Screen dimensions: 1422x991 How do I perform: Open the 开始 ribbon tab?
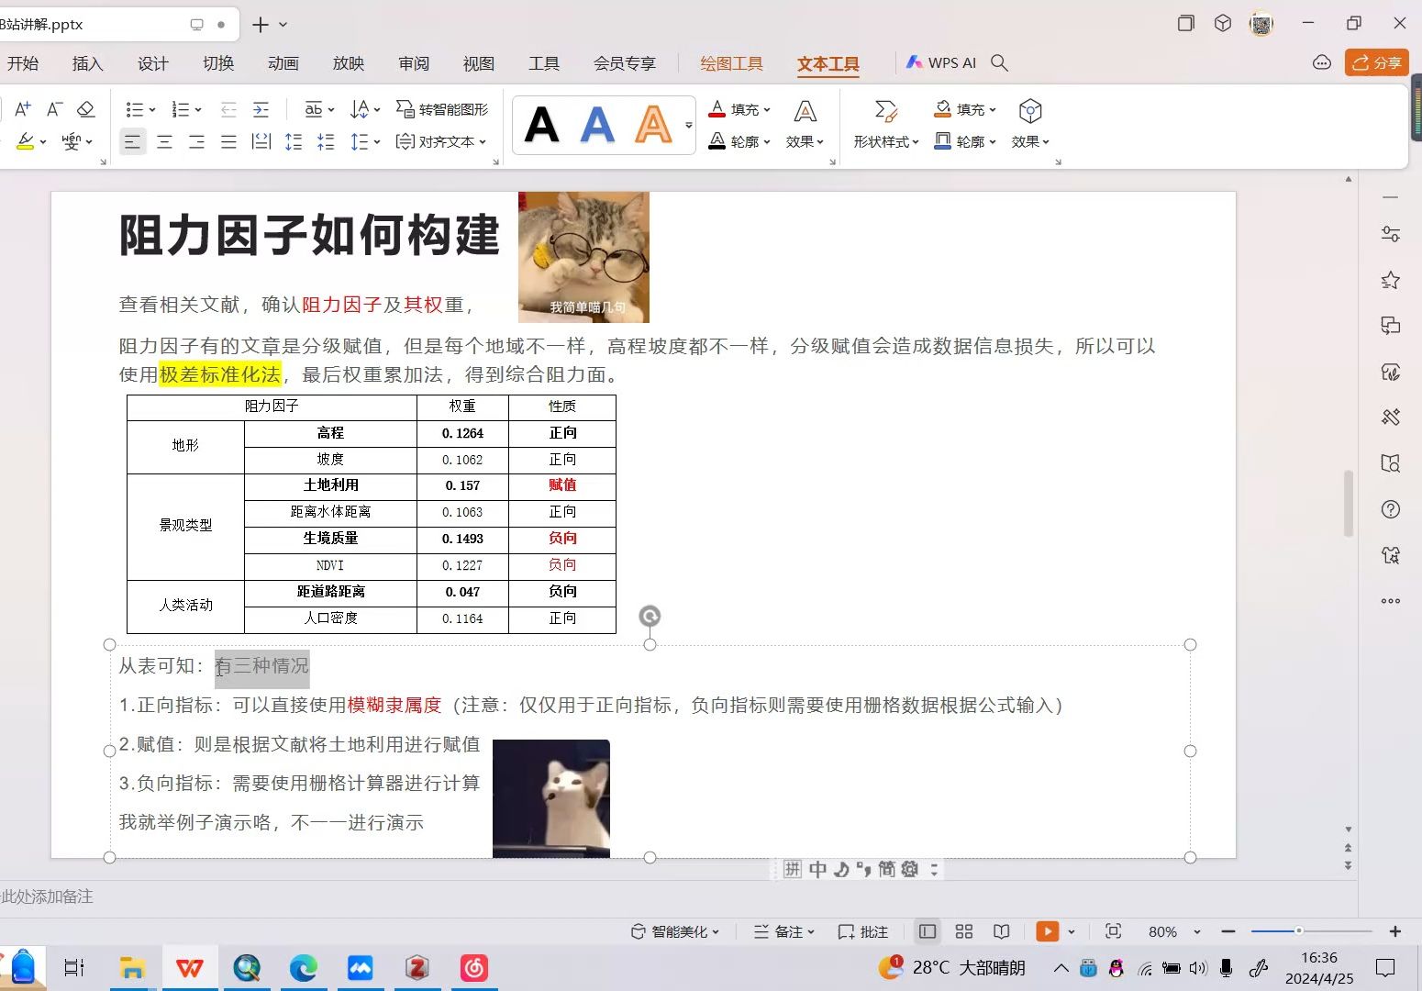23,62
